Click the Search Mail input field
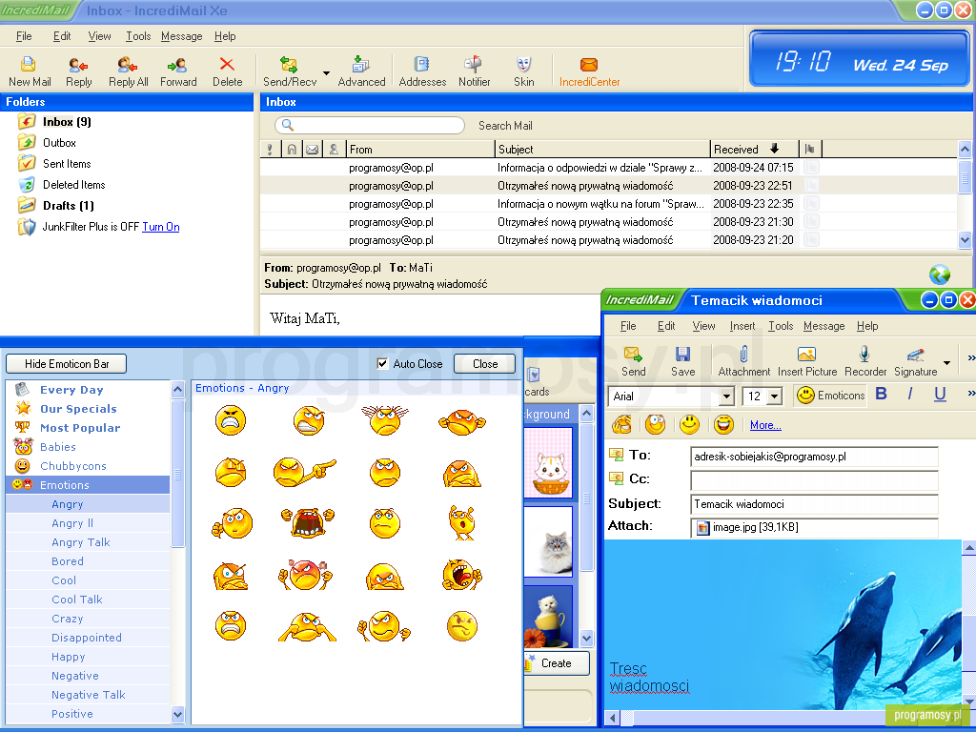The height and width of the screenshot is (732, 976). pyautogui.click(x=370, y=125)
